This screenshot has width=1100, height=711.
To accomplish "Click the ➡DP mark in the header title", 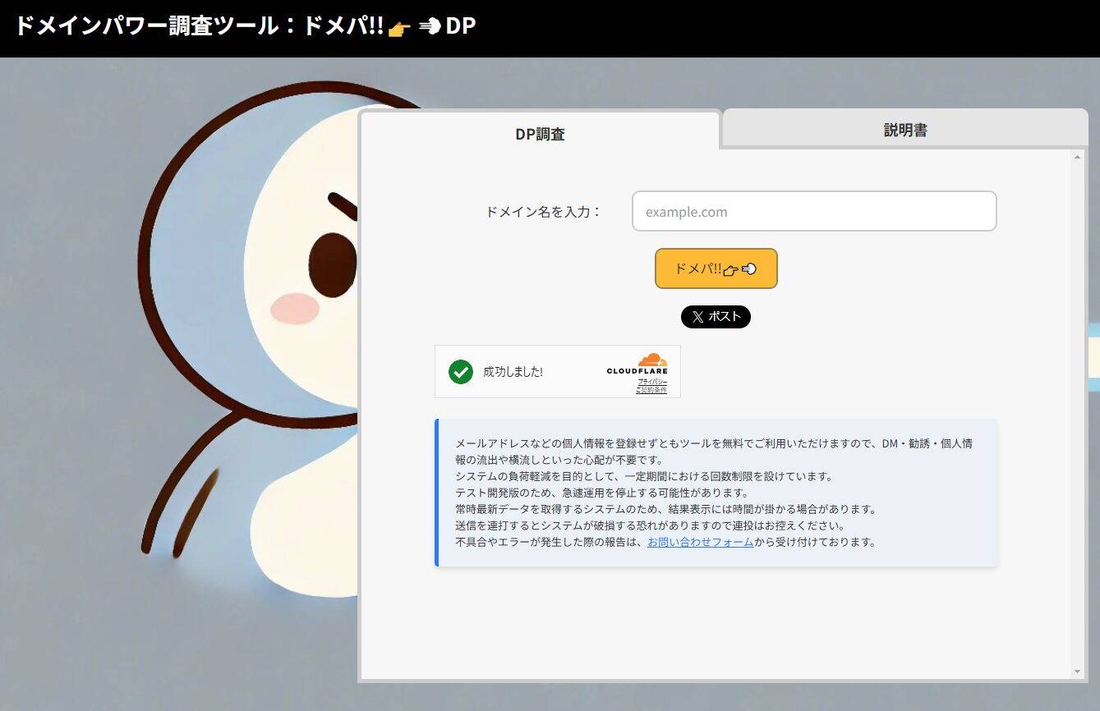I will (x=449, y=25).
